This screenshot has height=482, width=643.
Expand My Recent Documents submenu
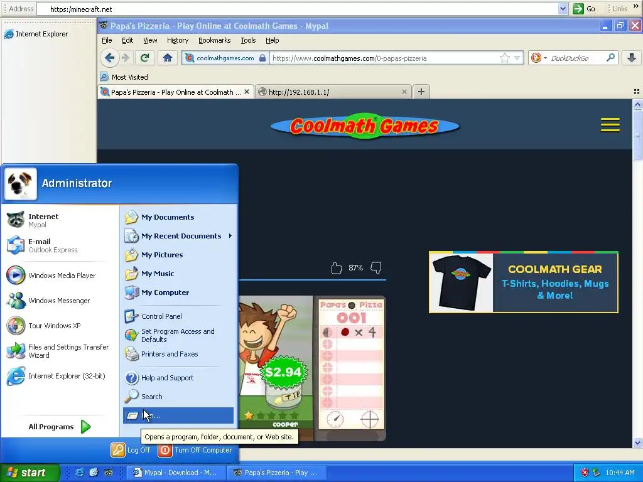pos(178,236)
